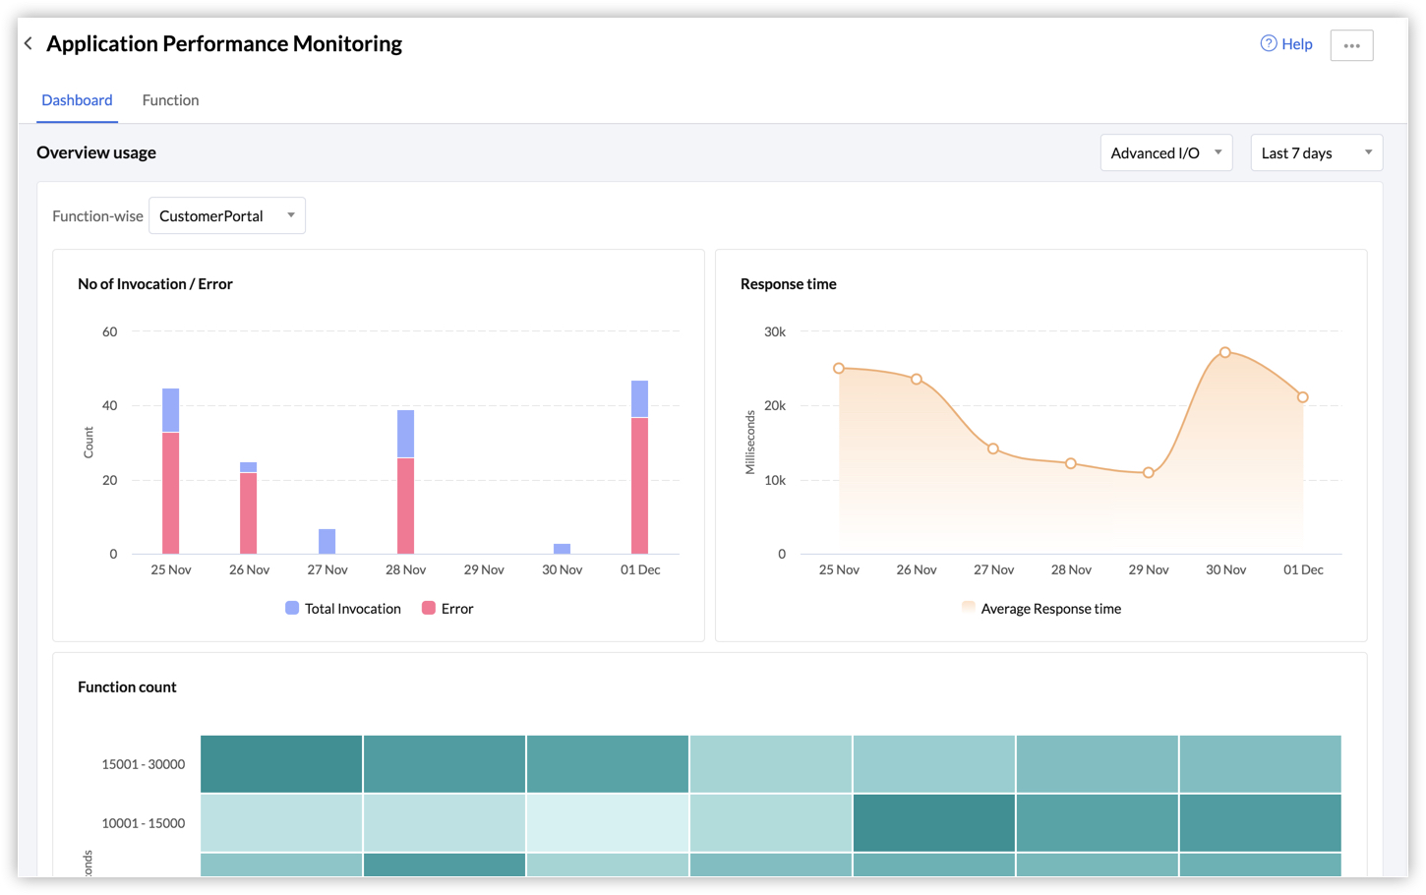
Task: Click the 28 Nov error bar
Action: [x=405, y=506]
